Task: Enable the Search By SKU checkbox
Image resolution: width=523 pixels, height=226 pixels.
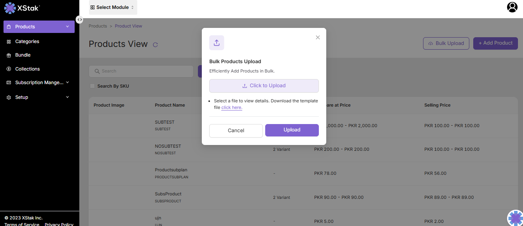Action: 92,86
